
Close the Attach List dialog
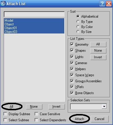point(109,4)
